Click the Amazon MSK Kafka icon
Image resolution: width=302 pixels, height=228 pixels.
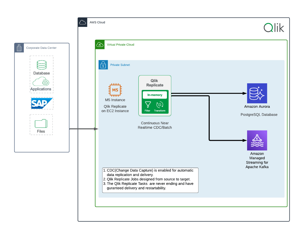point(257,140)
